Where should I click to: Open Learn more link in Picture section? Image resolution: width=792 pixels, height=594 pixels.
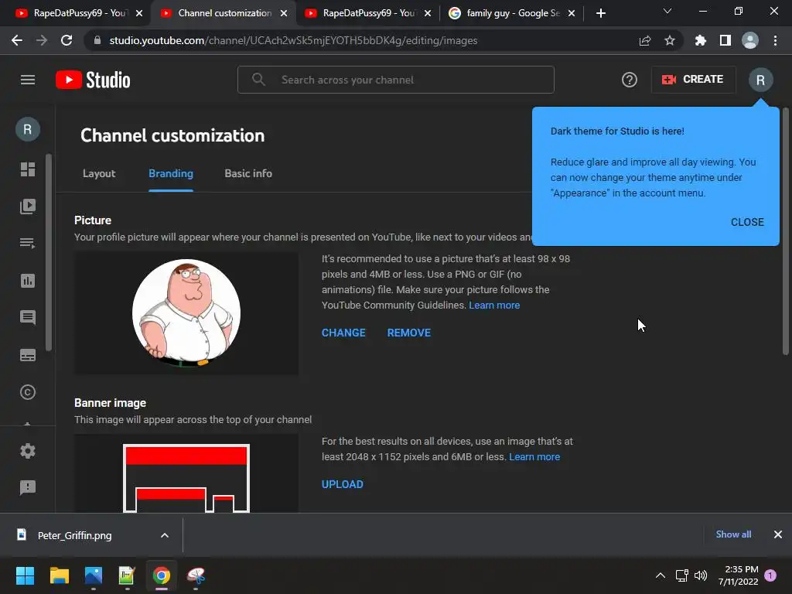pos(494,305)
